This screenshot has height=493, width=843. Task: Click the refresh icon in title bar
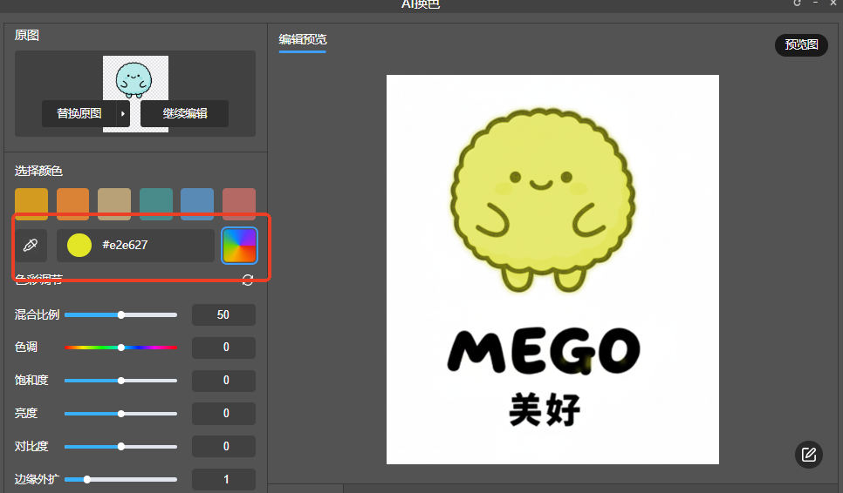(x=797, y=3)
